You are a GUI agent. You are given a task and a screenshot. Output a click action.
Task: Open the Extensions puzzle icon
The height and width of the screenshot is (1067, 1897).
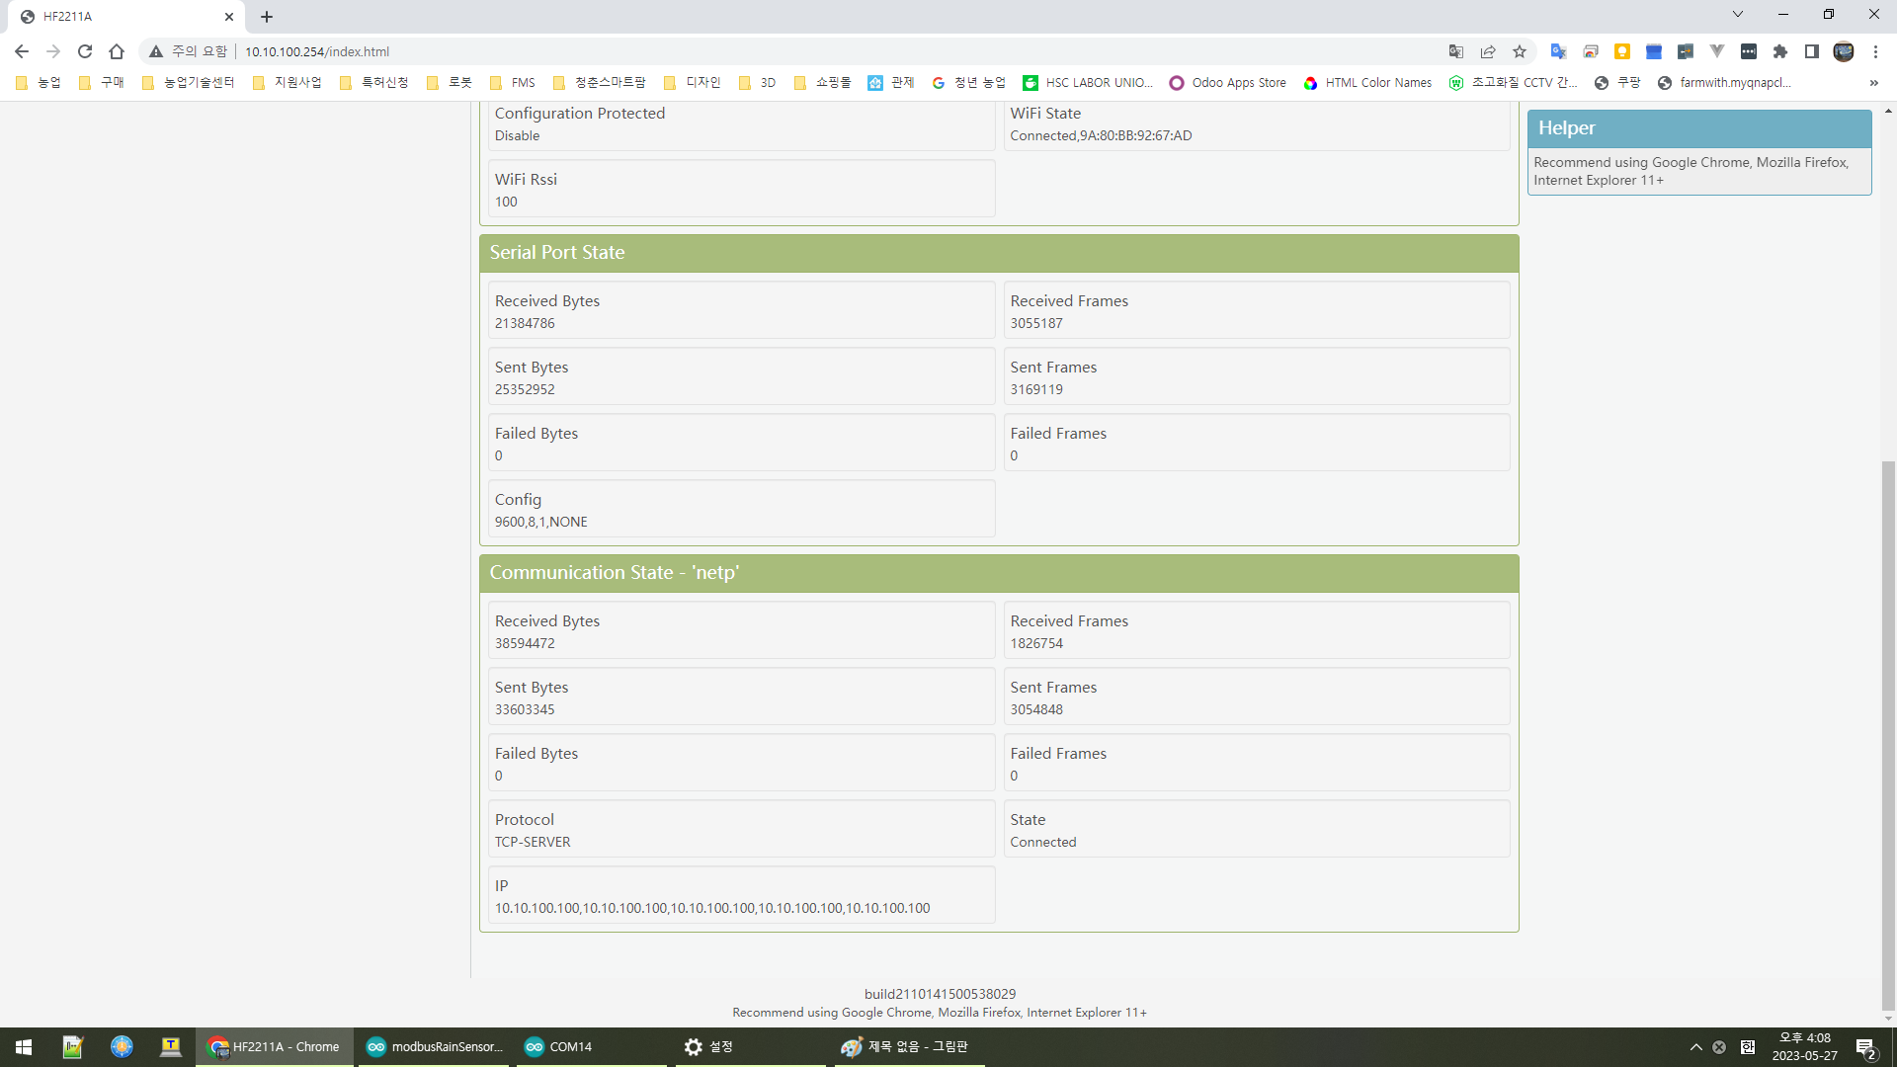(1780, 51)
